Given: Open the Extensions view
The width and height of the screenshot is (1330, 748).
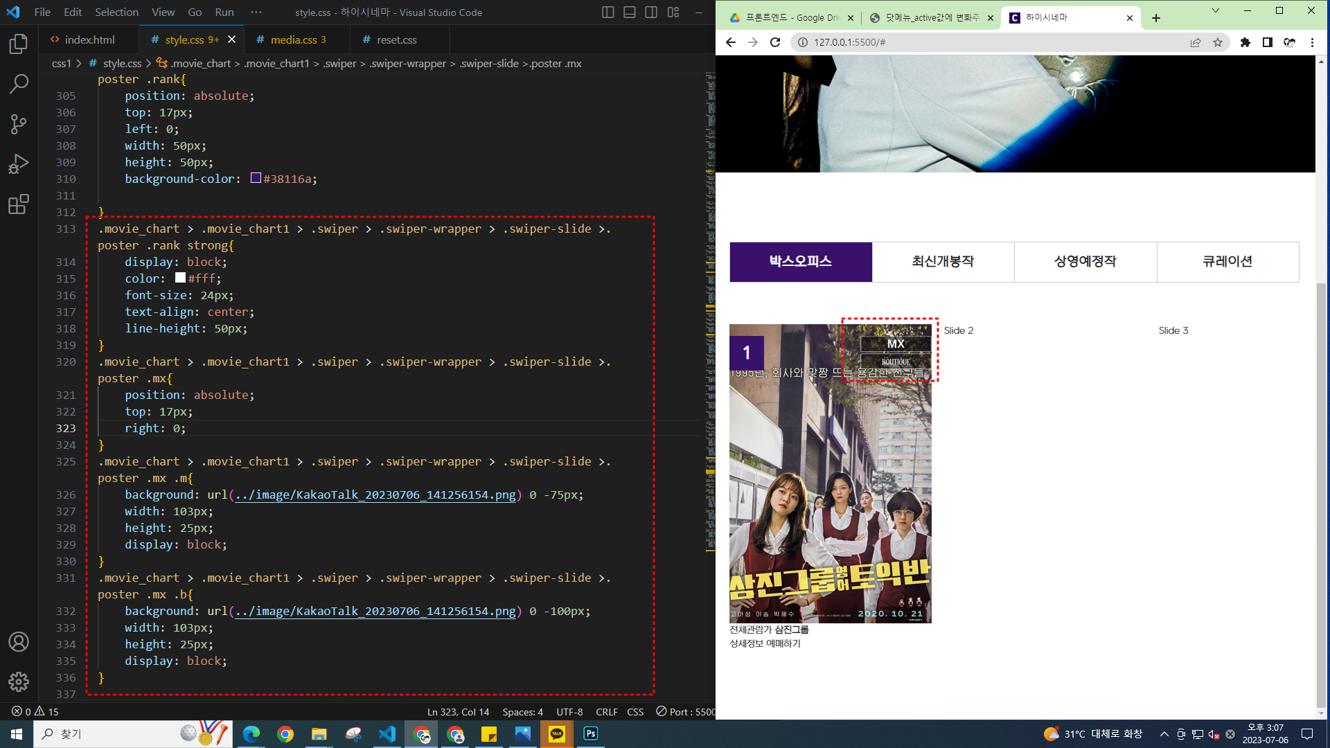Looking at the screenshot, I should click(x=19, y=204).
